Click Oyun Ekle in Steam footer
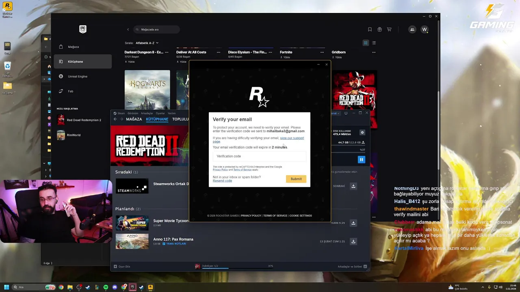 [x=122, y=266]
